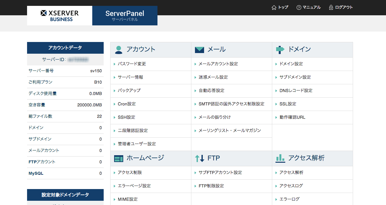Click the person icon beside アカウント heading
The height and width of the screenshot is (205, 386).
[119, 49]
